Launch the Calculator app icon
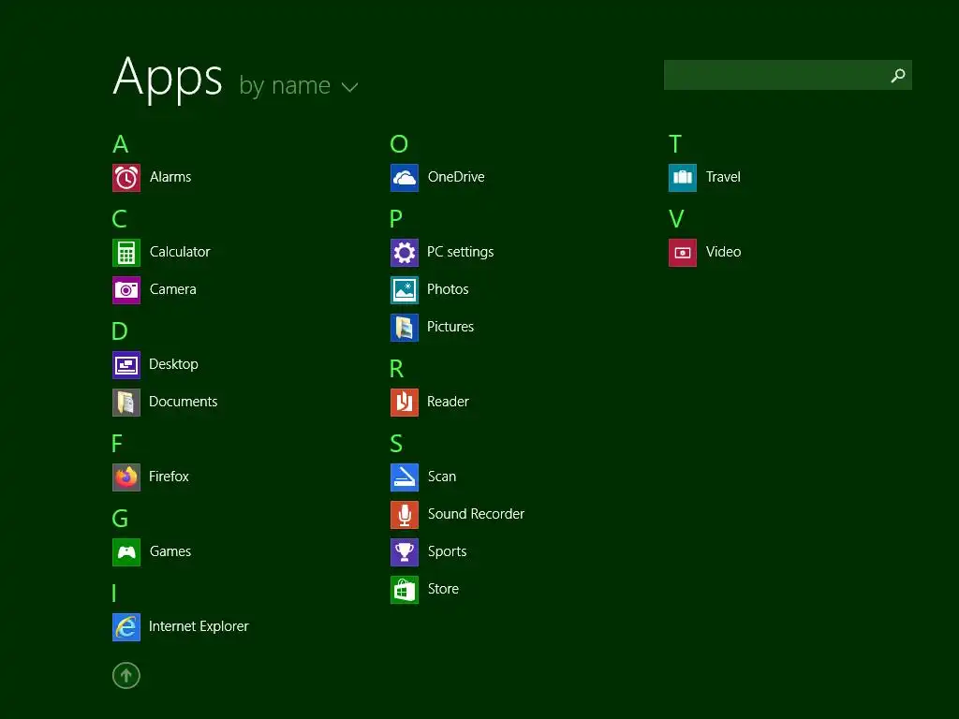The width and height of the screenshot is (959, 719). (x=126, y=253)
